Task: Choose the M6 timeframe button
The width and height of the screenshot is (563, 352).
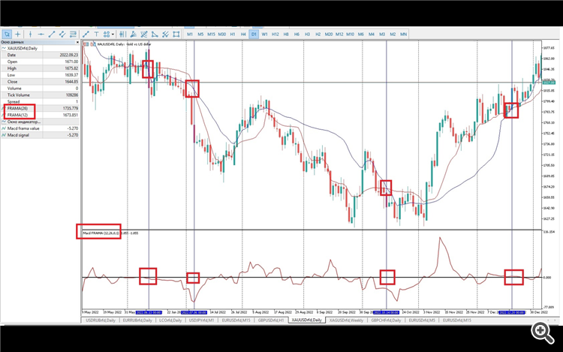Action: 361,34
